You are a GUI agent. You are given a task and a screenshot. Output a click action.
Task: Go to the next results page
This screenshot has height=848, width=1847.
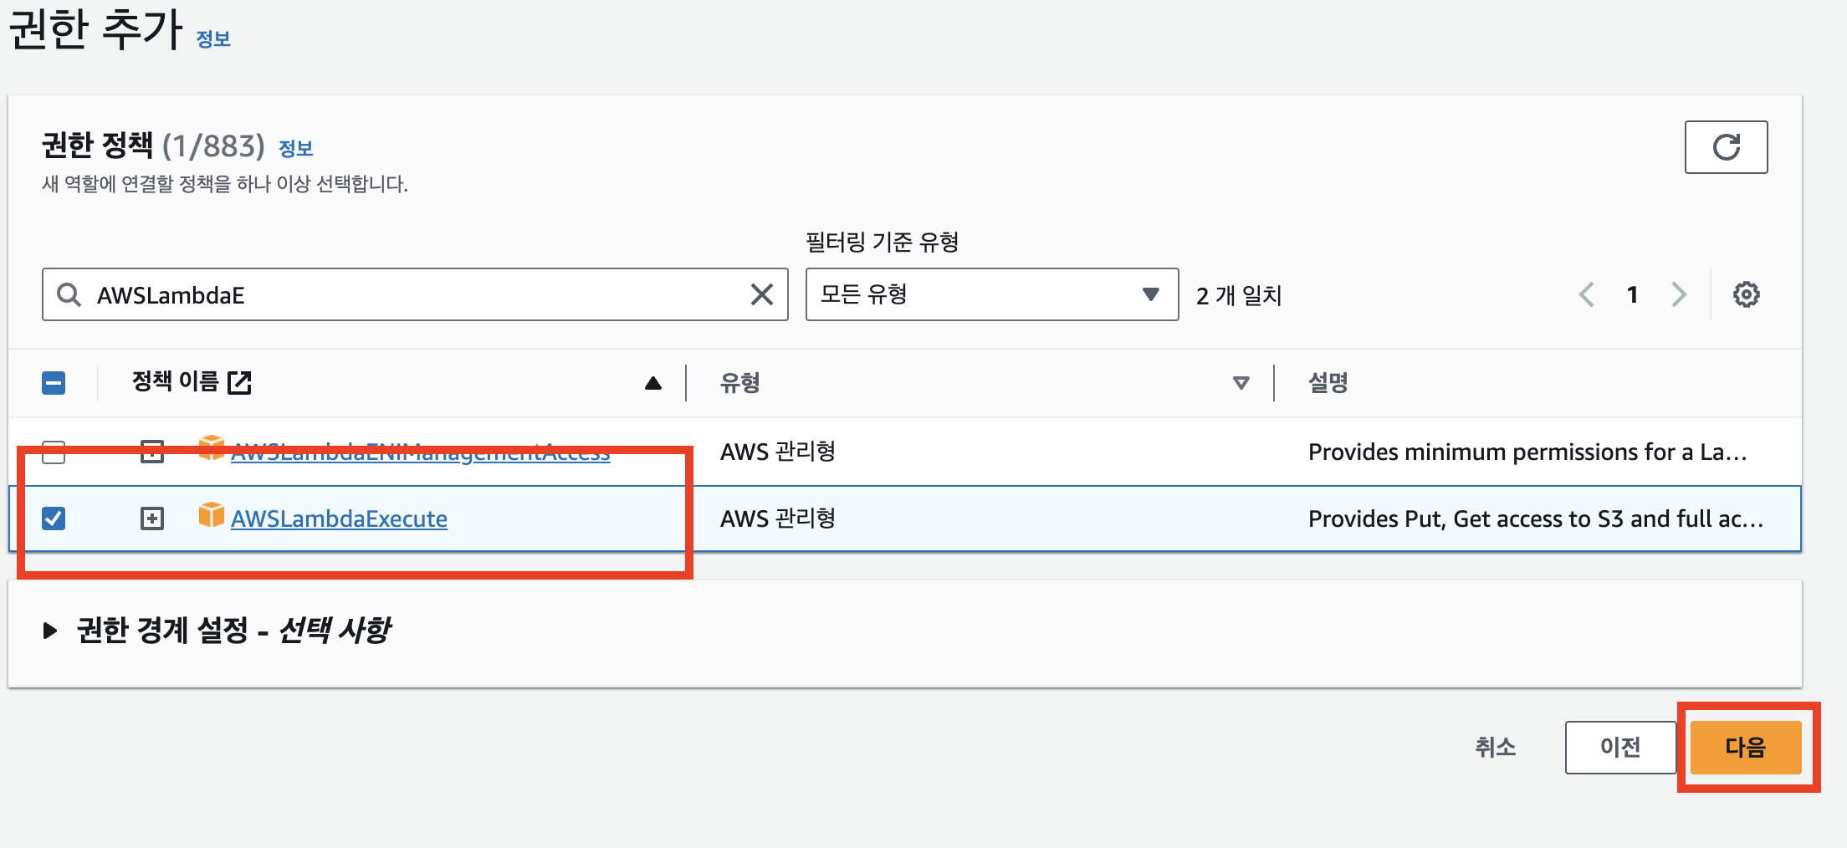[1678, 294]
